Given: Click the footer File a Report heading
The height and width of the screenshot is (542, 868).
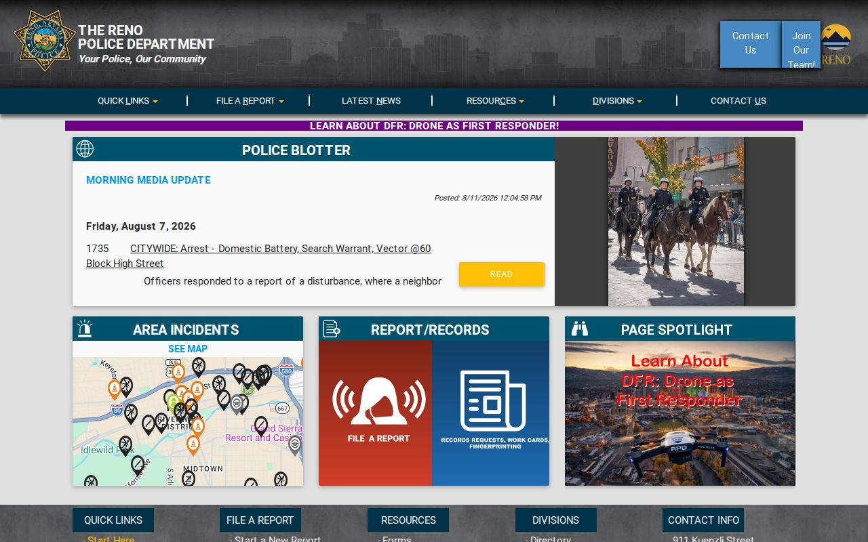Looking at the screenshot, I should click(260, 520).
